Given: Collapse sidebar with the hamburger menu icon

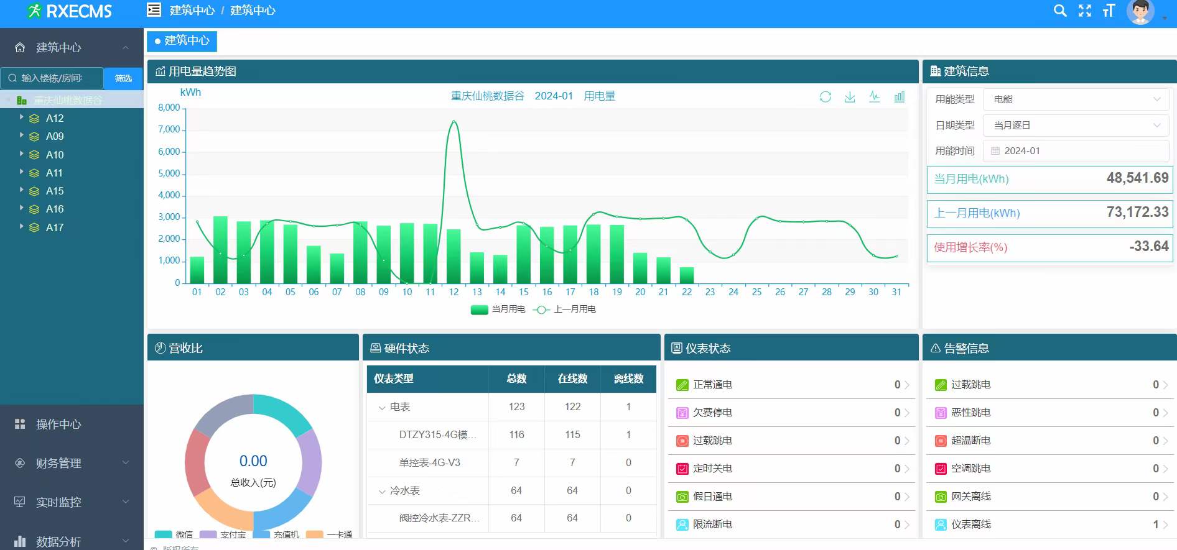Looking at the screenshot, I should point(154,10).
